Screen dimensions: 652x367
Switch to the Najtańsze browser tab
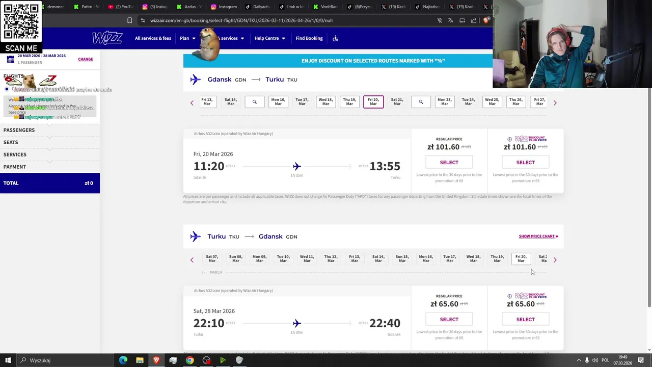click(428, 7)
